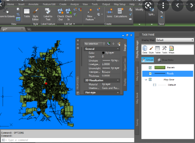The width and height of the screenshot is (195, 143).
Task: Toggle the Roads layer checkbox
Action: pos(150,74)
